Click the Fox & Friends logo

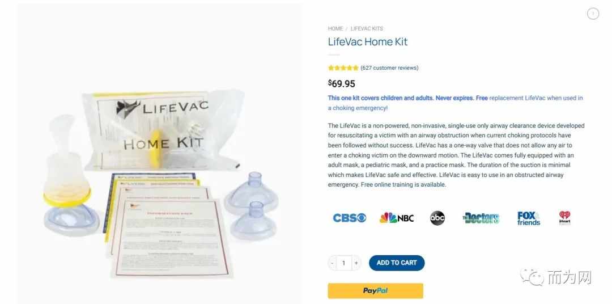pos(529,218)
